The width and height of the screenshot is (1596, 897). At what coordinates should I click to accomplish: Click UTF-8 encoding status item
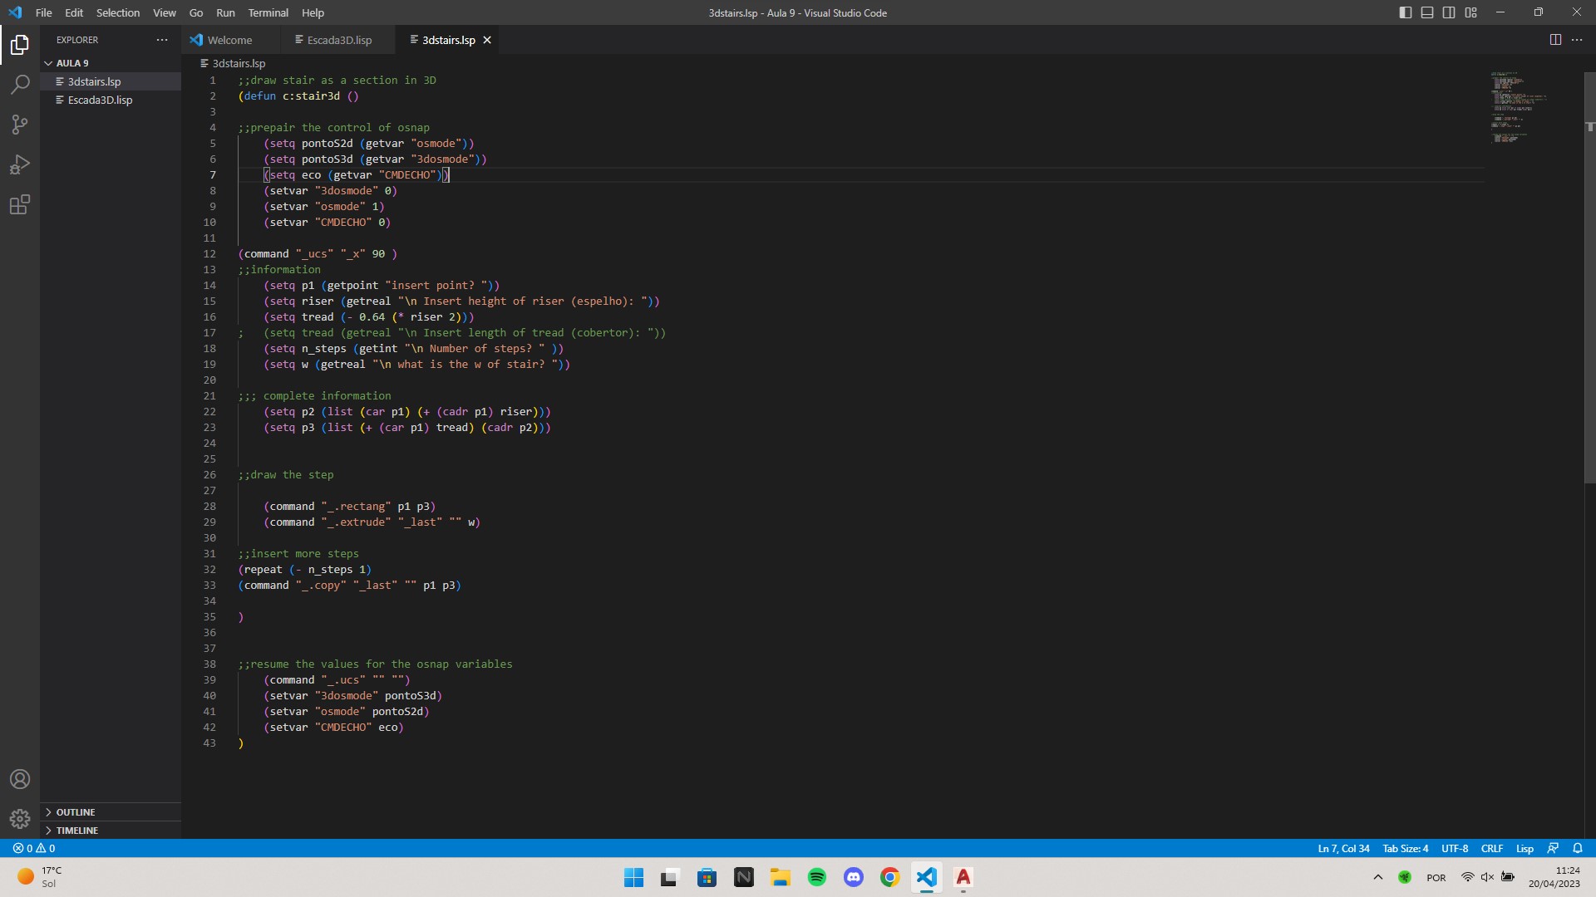click(x=1455, y=848)
